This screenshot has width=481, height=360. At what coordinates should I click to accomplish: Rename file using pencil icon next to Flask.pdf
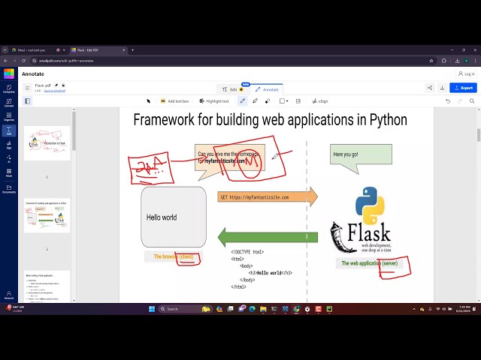click(56, 85)
